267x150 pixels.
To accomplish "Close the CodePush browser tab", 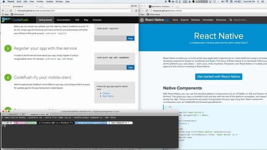I will click(37, 7).
